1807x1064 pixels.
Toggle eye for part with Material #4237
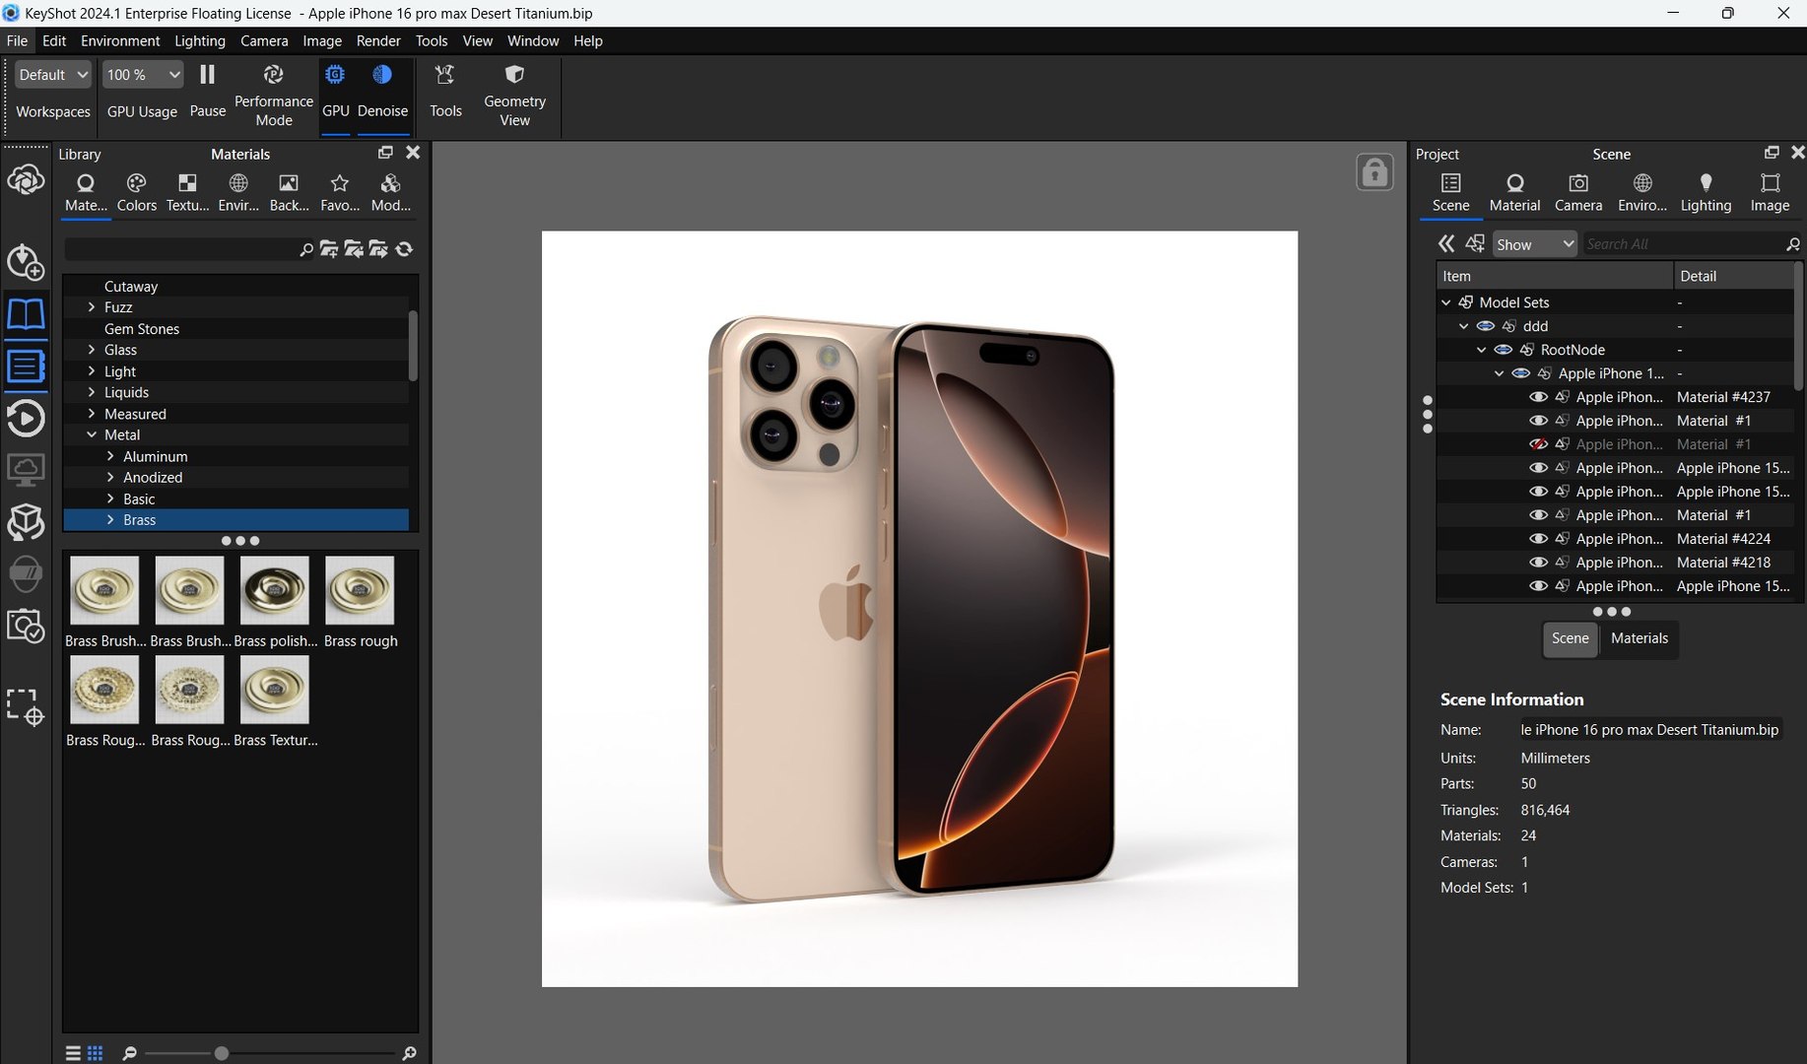(1538, 397)
